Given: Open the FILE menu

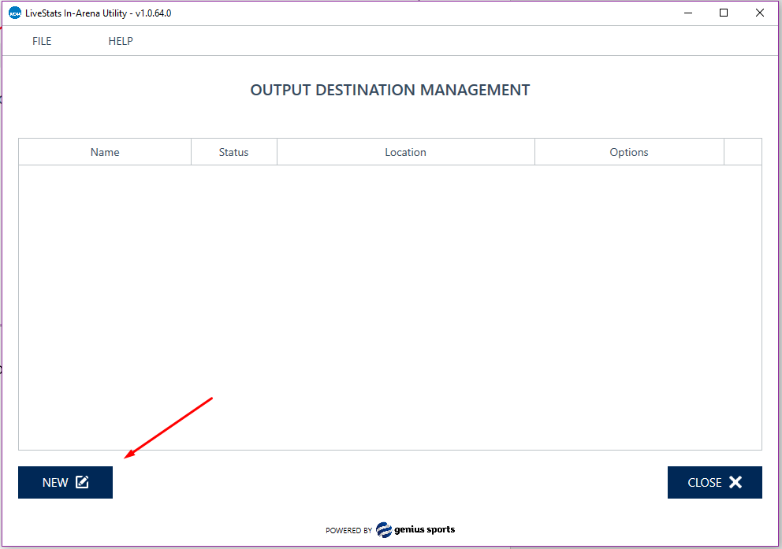Looking at the screenshot, I should 42,41.
